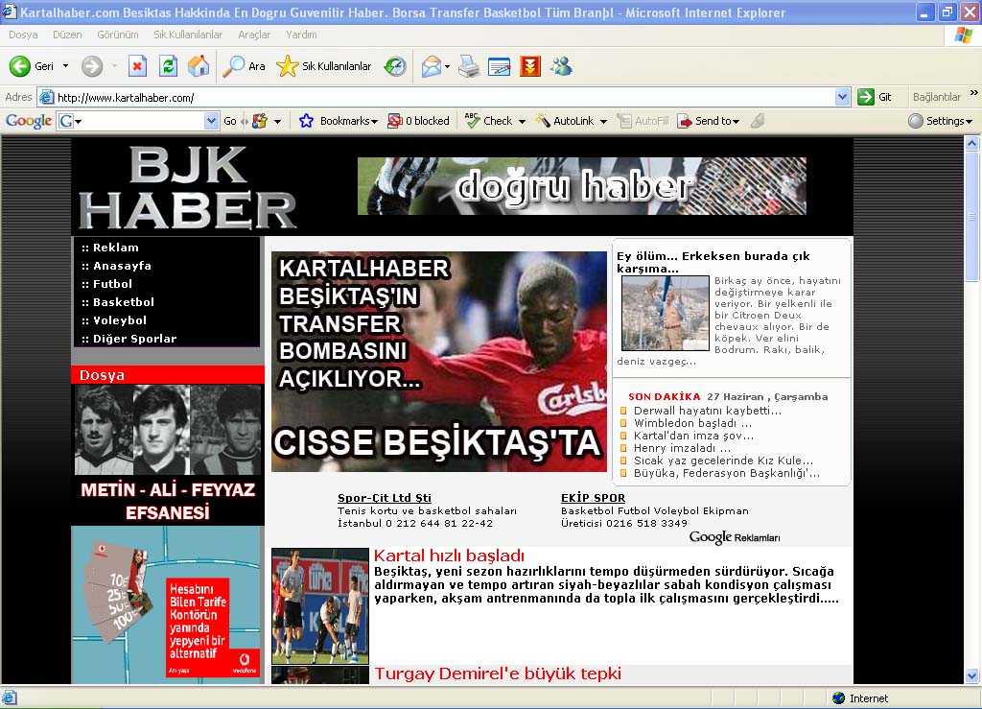Viewport: 982px width, 709px height.
Task: Click the greyed AutoFill icon
Action: tap(624, 121)
